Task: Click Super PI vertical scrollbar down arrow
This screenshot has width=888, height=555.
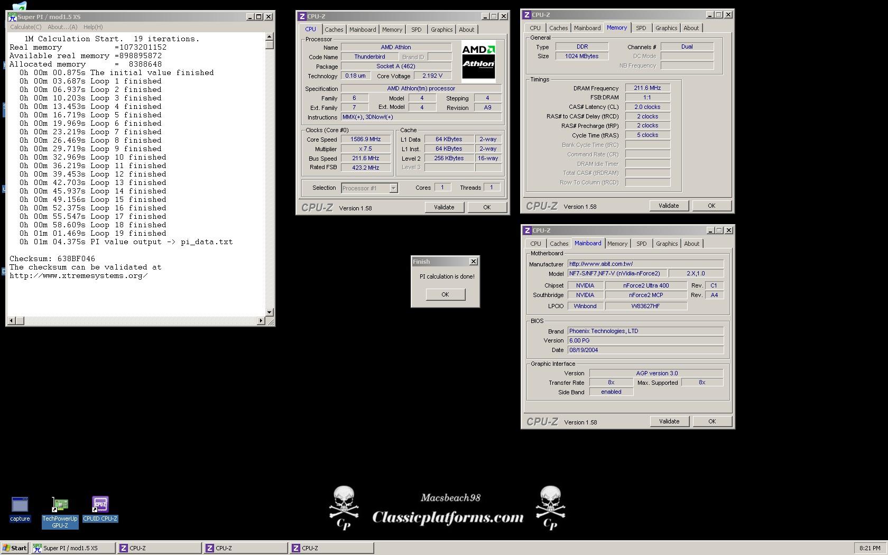Action: (x=270, y=312)
